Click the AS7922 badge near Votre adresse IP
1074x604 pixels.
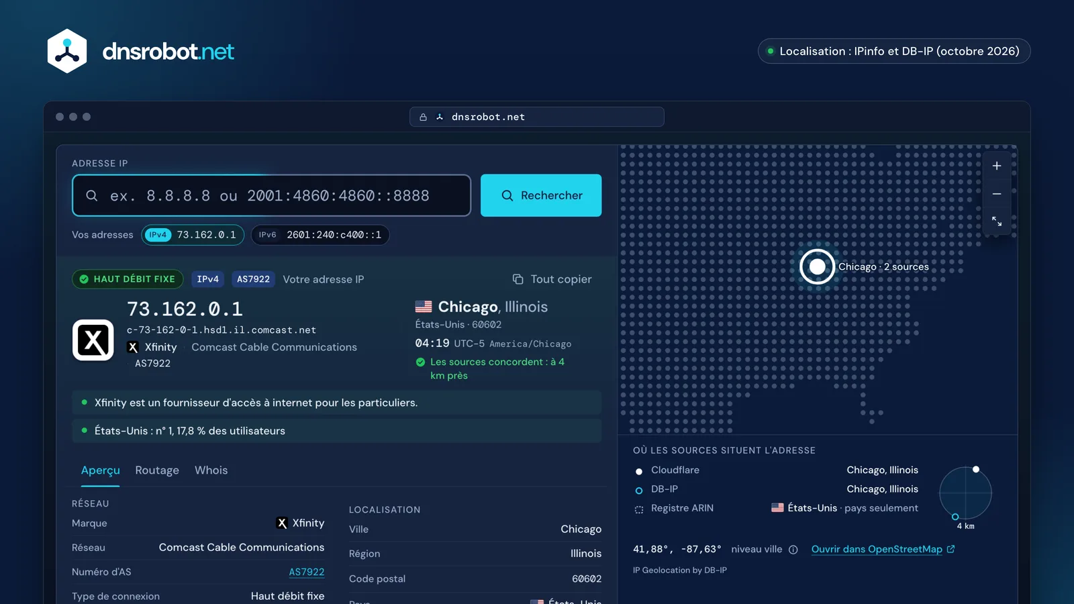pyautogui.click(x=253, y=279)
